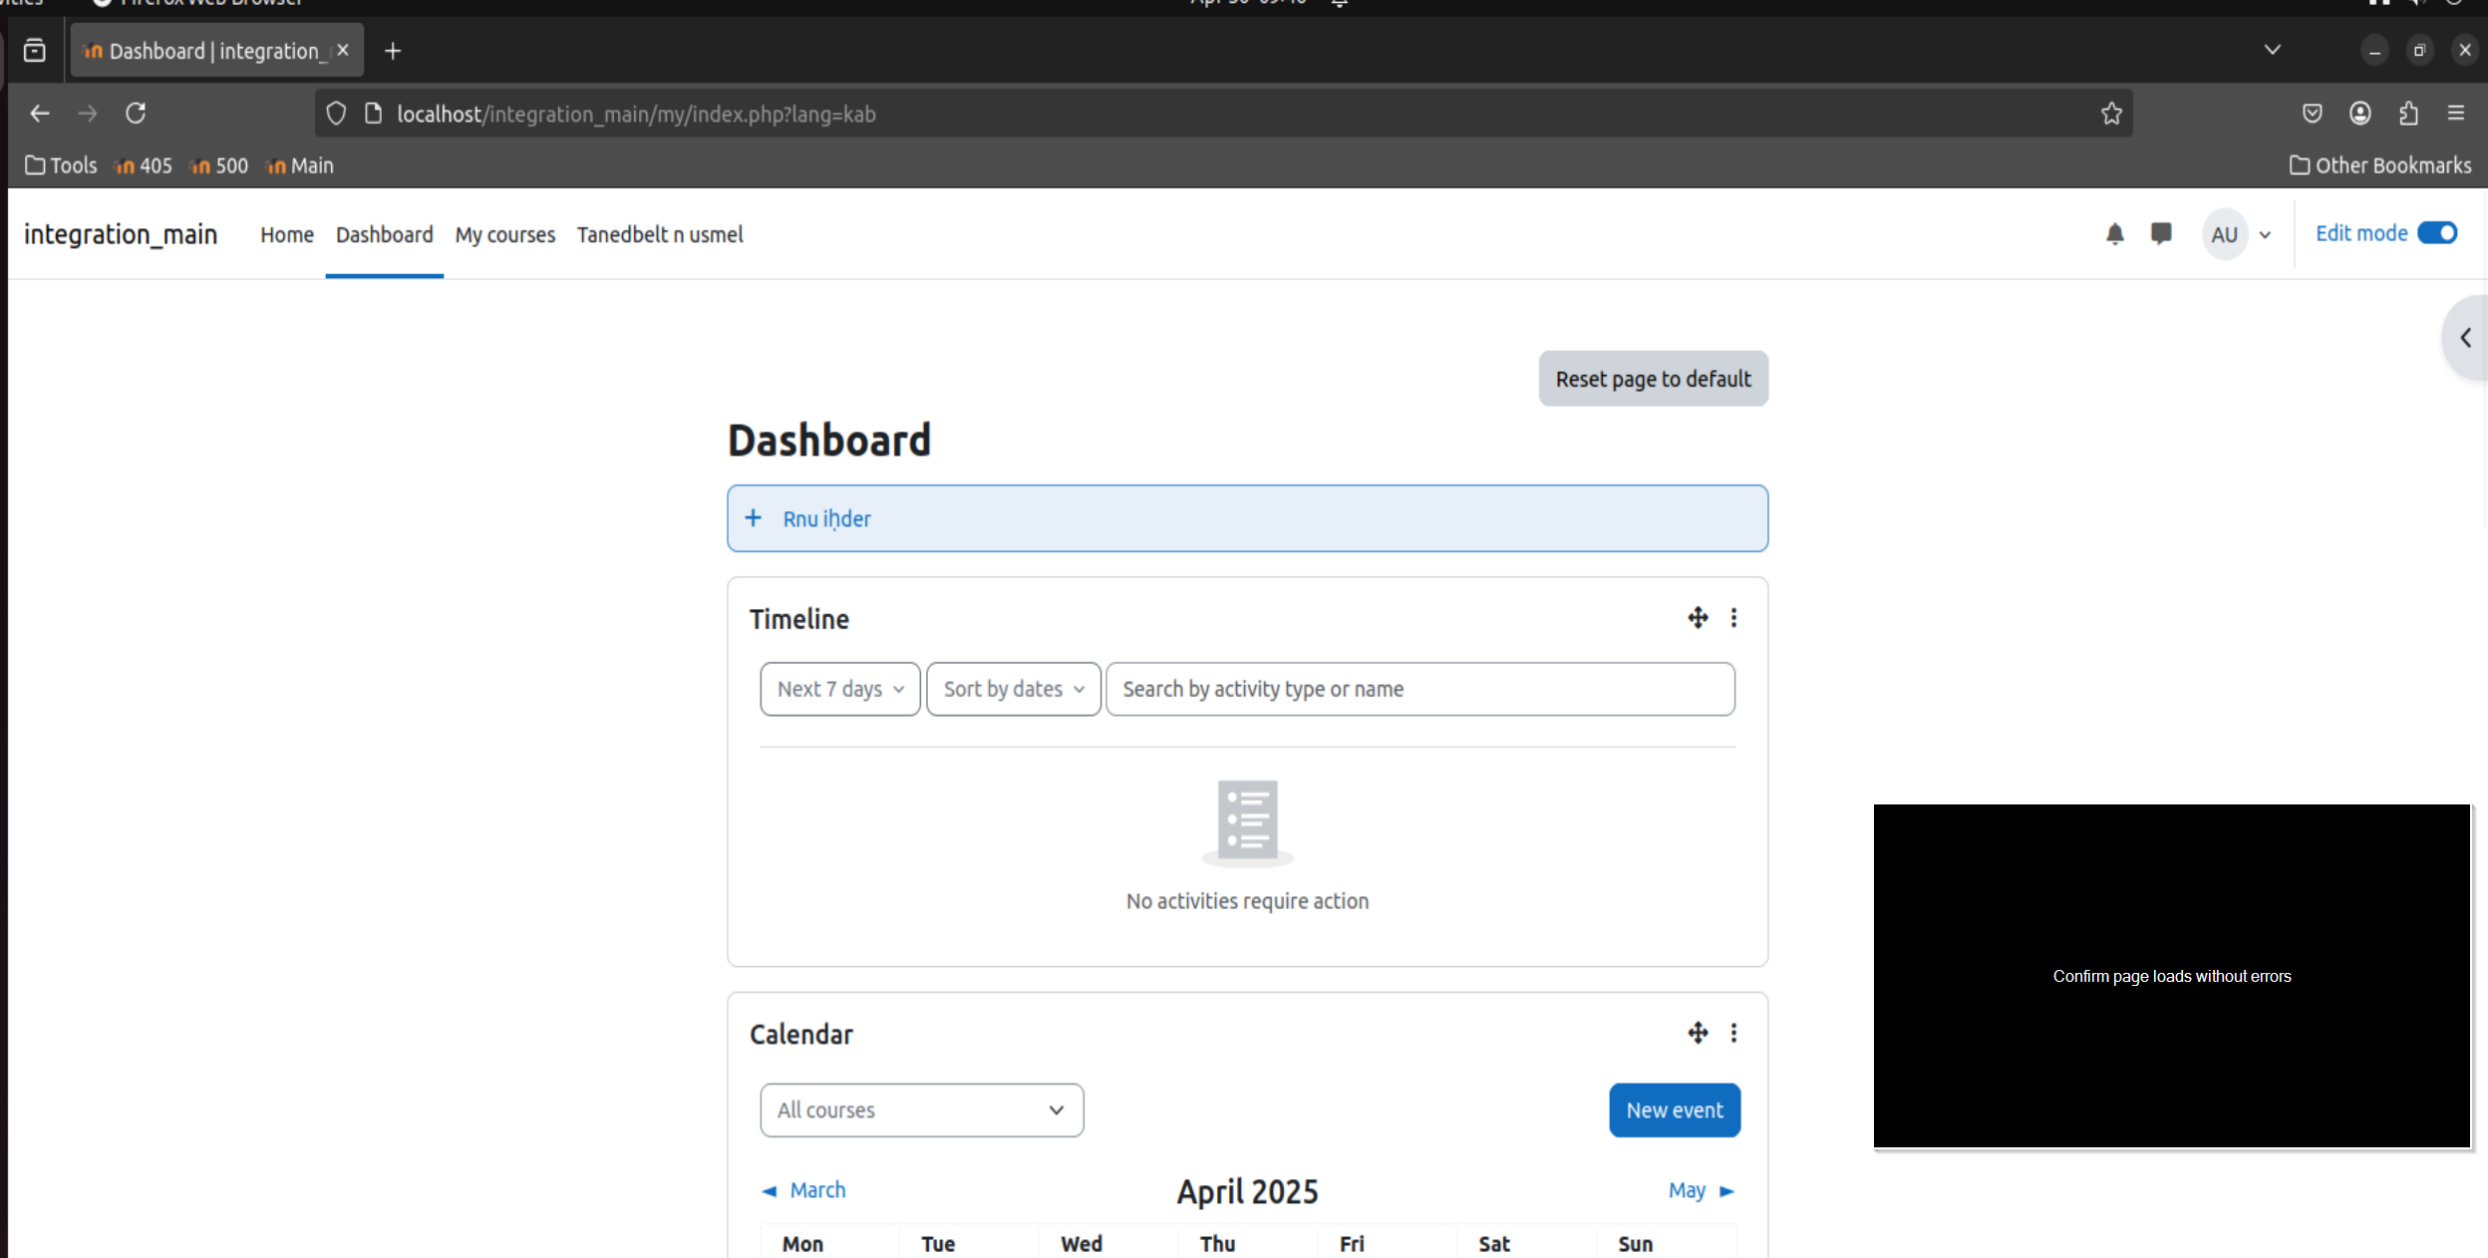
Task: Move the Timeline block handle icon
Action: (x=1698, y=618)
